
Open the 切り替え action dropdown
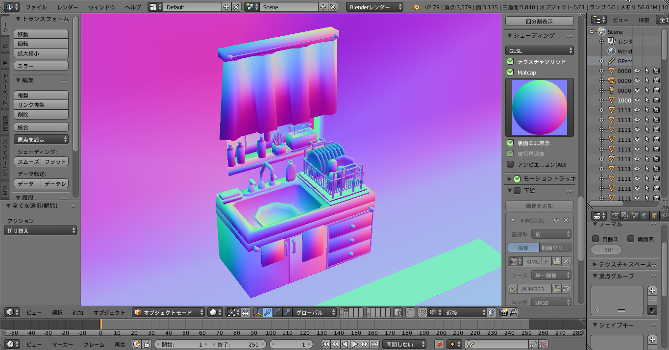tap(41, 230)
